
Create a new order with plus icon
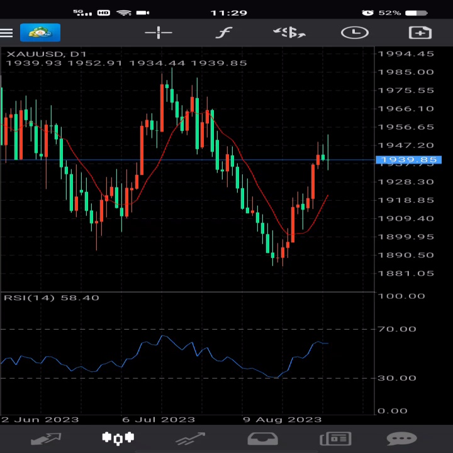coord(419,33)
